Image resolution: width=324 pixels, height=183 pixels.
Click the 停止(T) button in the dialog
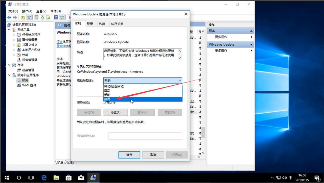[x=115, y=112]
